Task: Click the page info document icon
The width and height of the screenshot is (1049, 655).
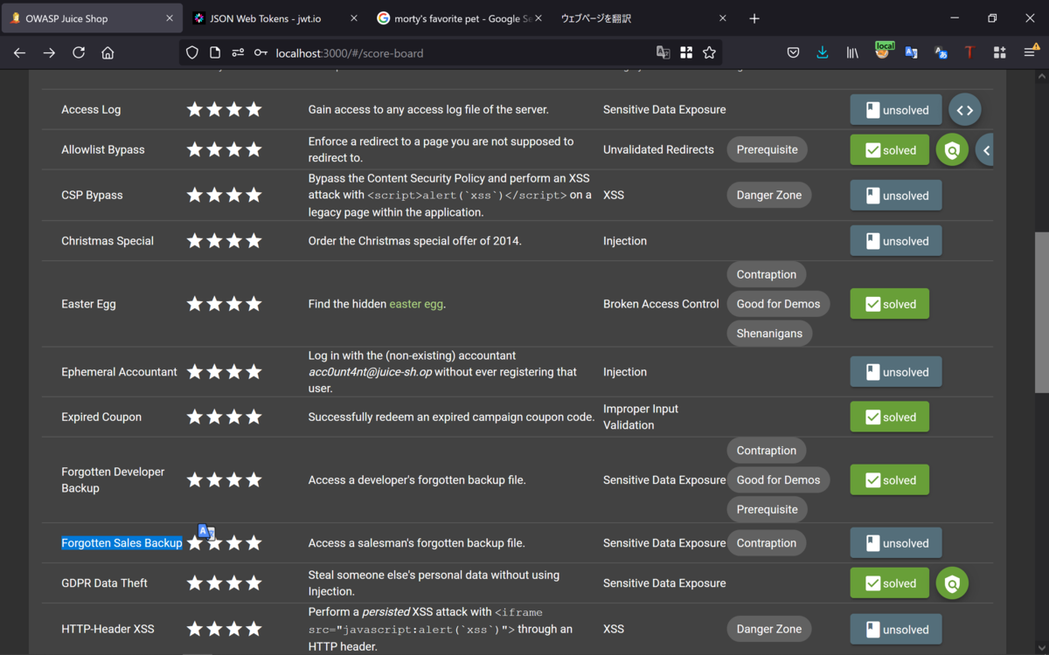Action: [x=215, y=52]
